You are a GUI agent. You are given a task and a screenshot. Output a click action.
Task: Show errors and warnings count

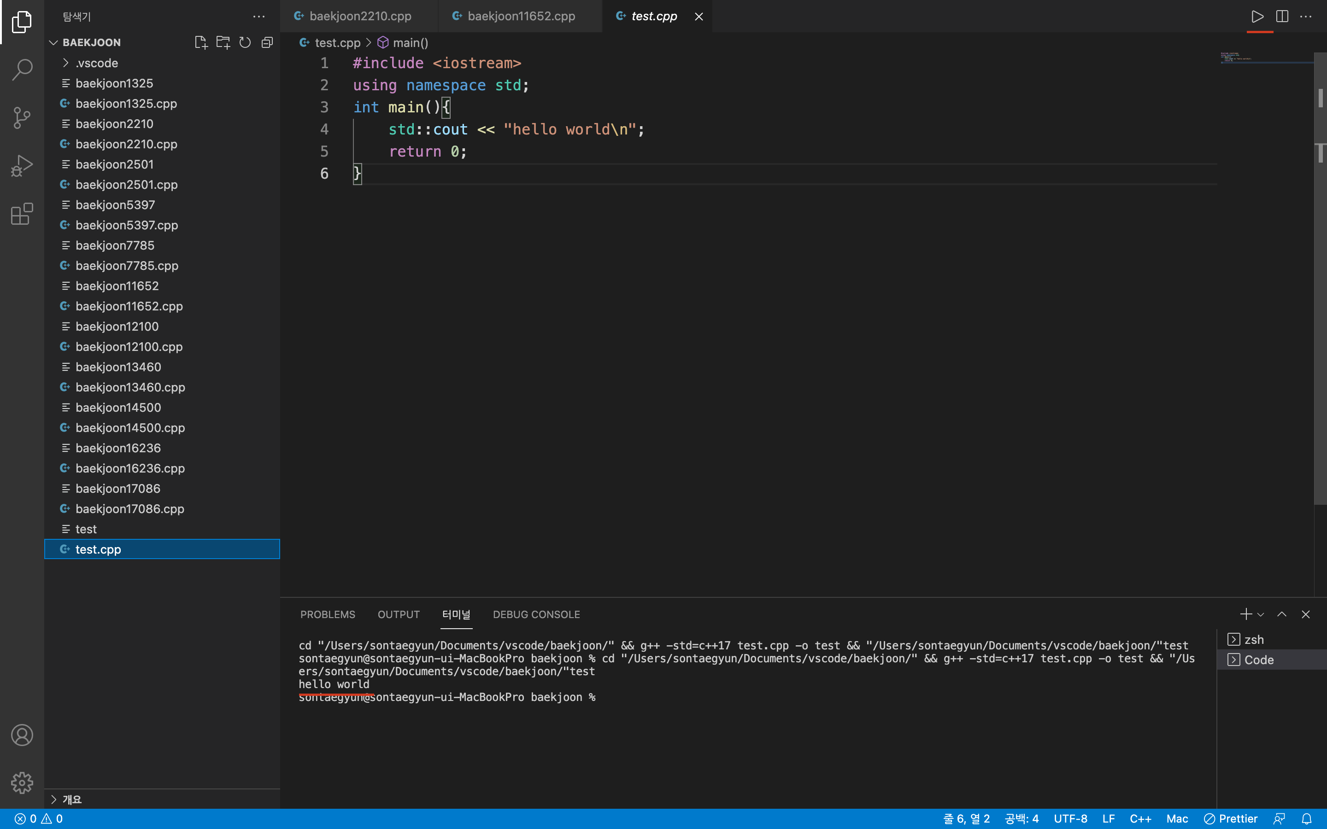(38, 818)
